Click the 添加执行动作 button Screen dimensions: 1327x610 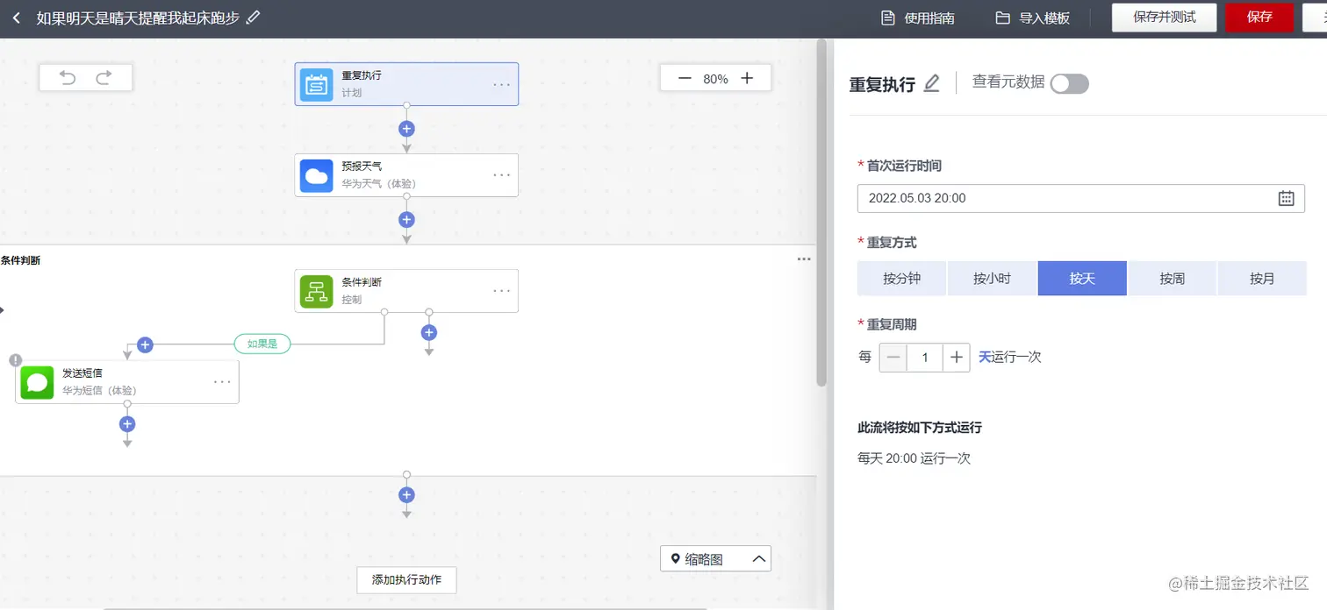point(406,579)
